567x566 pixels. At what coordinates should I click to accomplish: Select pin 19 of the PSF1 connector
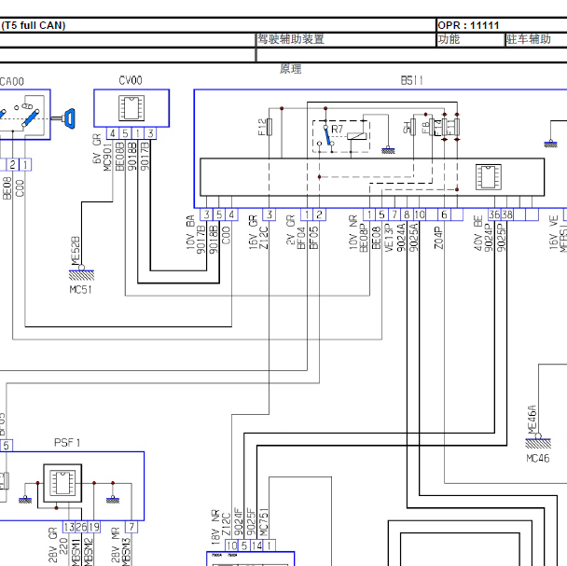pos(94,527)
